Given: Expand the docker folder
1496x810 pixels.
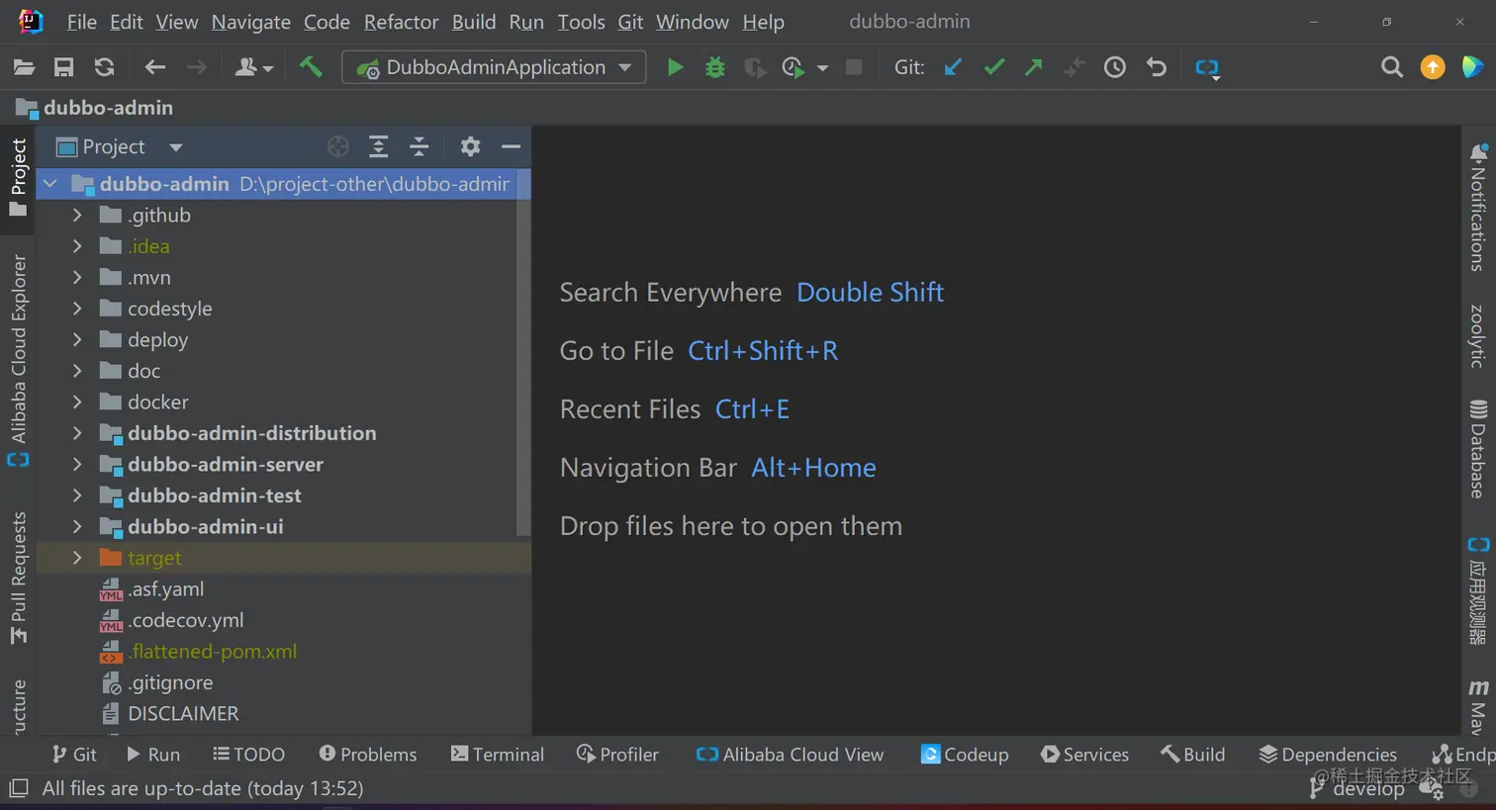Looking at the screenshot, I should [77, 402].
